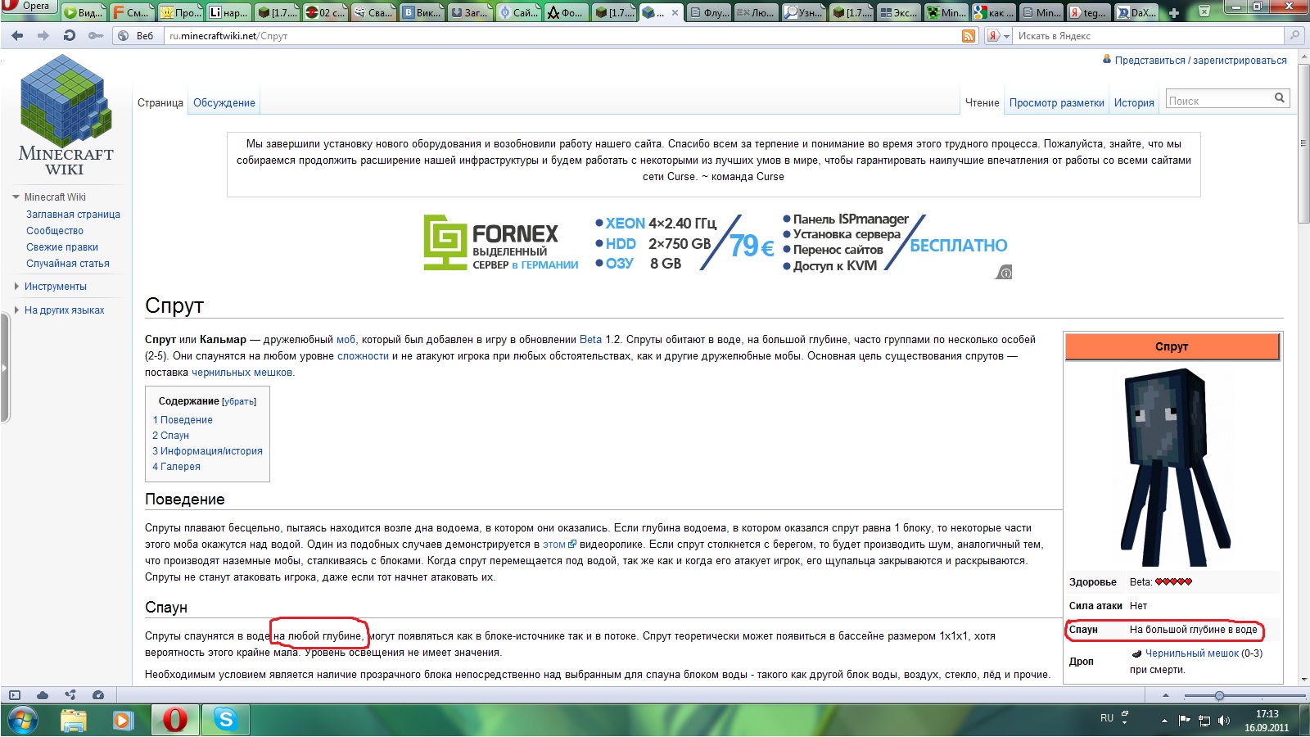Open Skype from the Windows taskbar
Viewport: 1310px width, 737px height.
(x=225, y=720)
